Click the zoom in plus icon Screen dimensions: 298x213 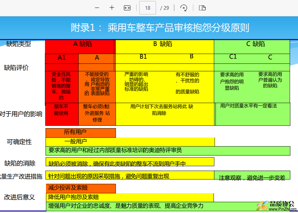[112, 8]
